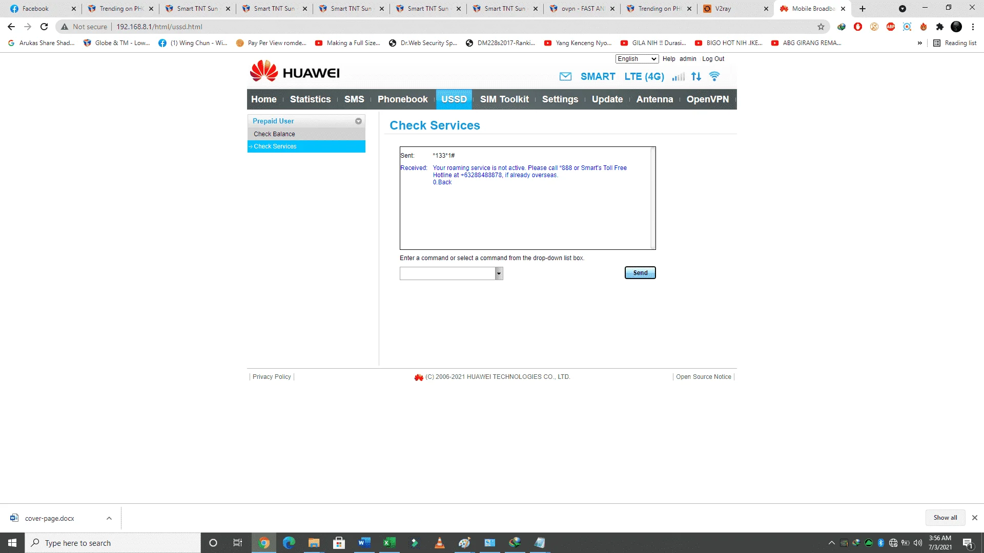The width and height of the screenshot is (984, 553).
Task: Show the Reading list panel
Action: pos(955,43)
